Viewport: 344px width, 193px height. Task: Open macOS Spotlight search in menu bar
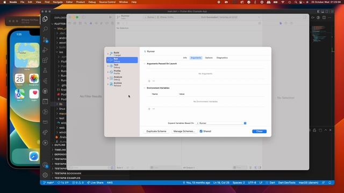point(296,2)
